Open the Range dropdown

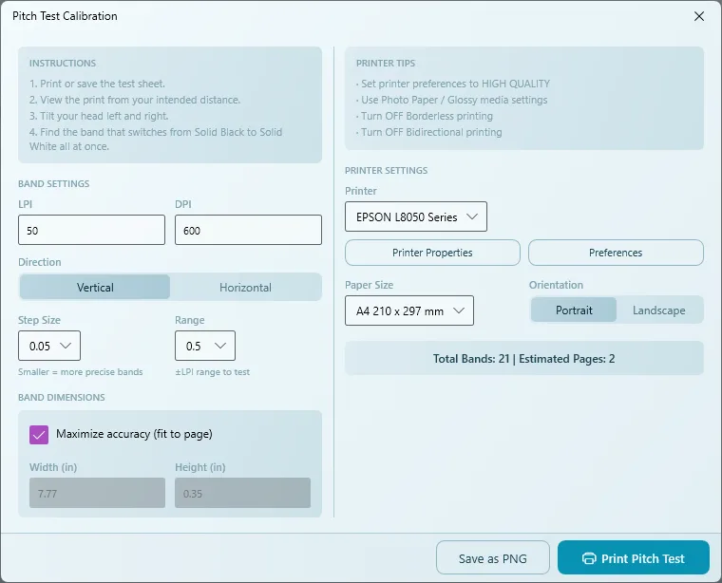pyautogui.click(x=205, y=346)
